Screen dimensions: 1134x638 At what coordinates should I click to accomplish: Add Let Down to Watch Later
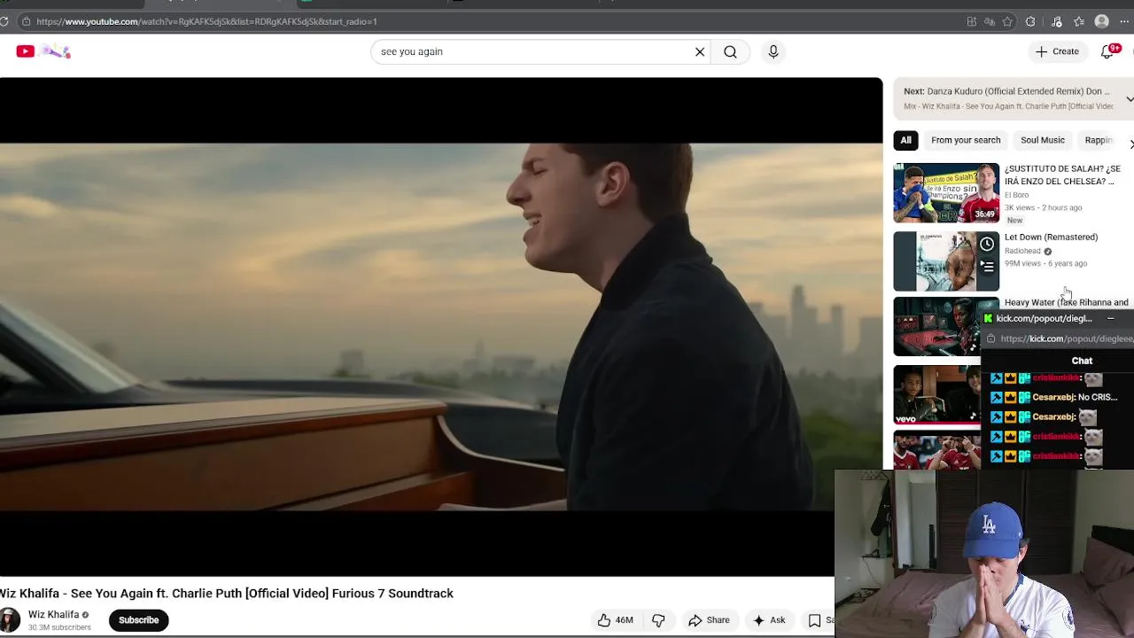tap(987, 244)
